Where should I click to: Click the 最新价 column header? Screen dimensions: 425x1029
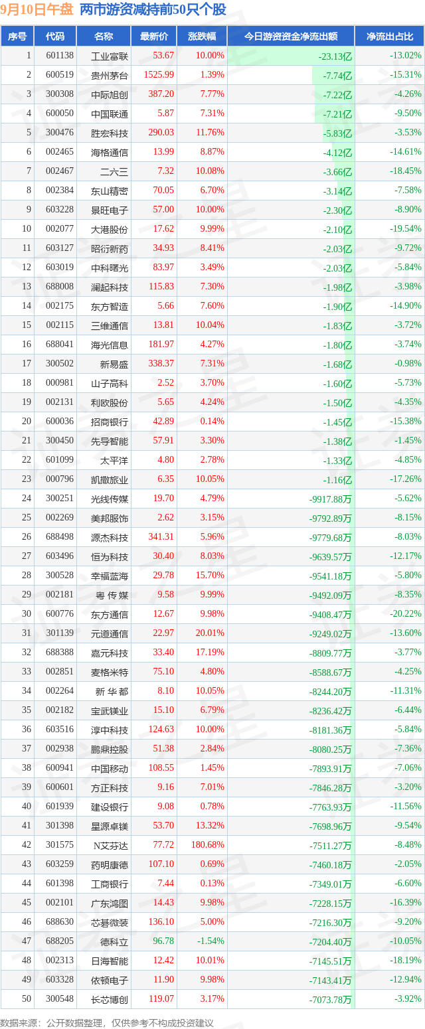pos(154,37)
